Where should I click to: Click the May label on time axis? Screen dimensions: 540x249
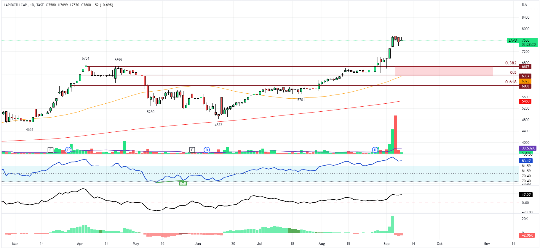136,244
